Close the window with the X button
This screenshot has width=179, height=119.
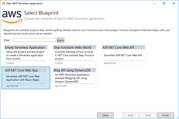[174, 3]
